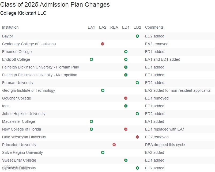Image resolution: width=215 pixels, height=172 pixels.
Task: Click Sweet Briar College's ED1 plus icon
Action: coord(126,160)
